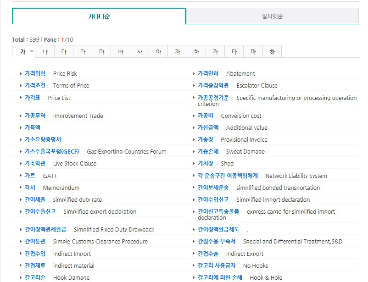Click the arrow icon next to 가트 GATT

(20, 175)
